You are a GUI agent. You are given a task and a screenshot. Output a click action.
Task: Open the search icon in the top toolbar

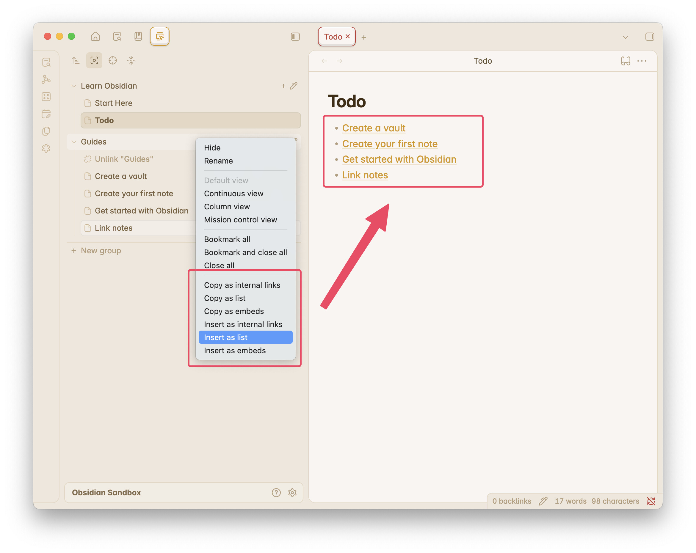coord(117,37)
